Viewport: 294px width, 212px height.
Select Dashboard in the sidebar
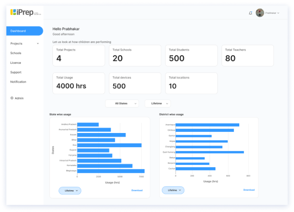pos(25,31)
